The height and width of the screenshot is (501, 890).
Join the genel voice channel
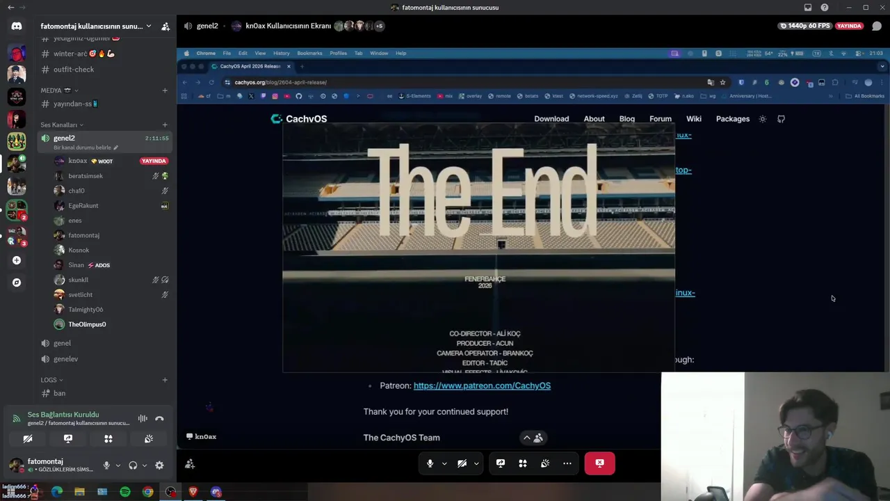click(104, 343)
